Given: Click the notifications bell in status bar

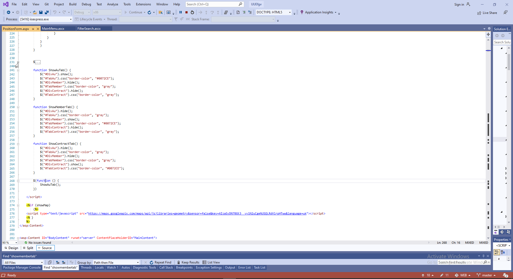Looking at the screenshot, I should [x=506, y=275].
